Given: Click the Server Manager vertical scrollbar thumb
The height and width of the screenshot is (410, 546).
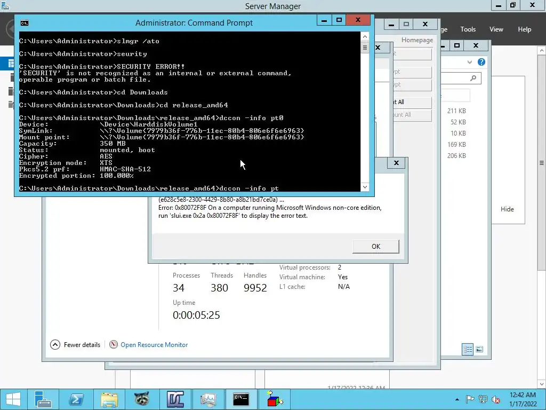Looking at the screenshot, I should pyautogui.click(x=542, y=162).
